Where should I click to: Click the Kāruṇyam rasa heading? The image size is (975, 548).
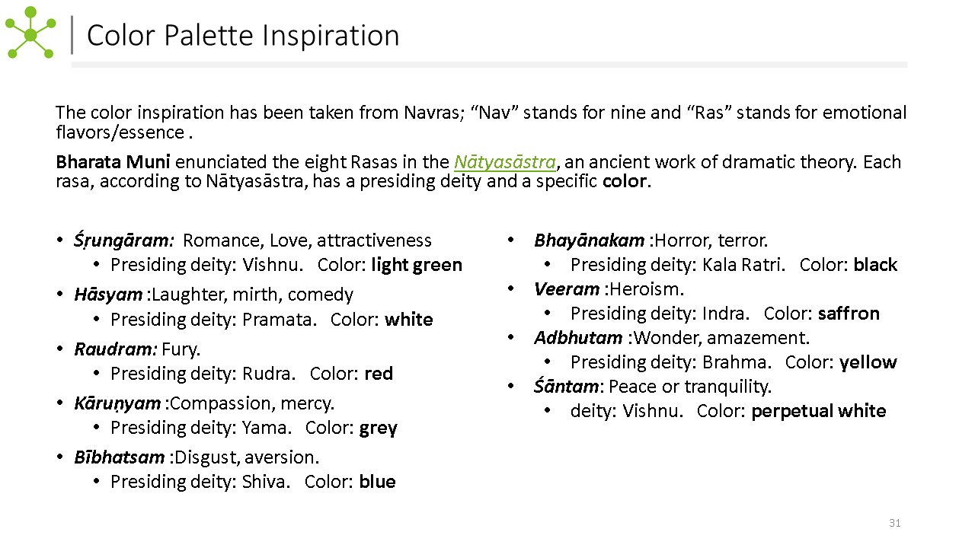coord(117,403)
